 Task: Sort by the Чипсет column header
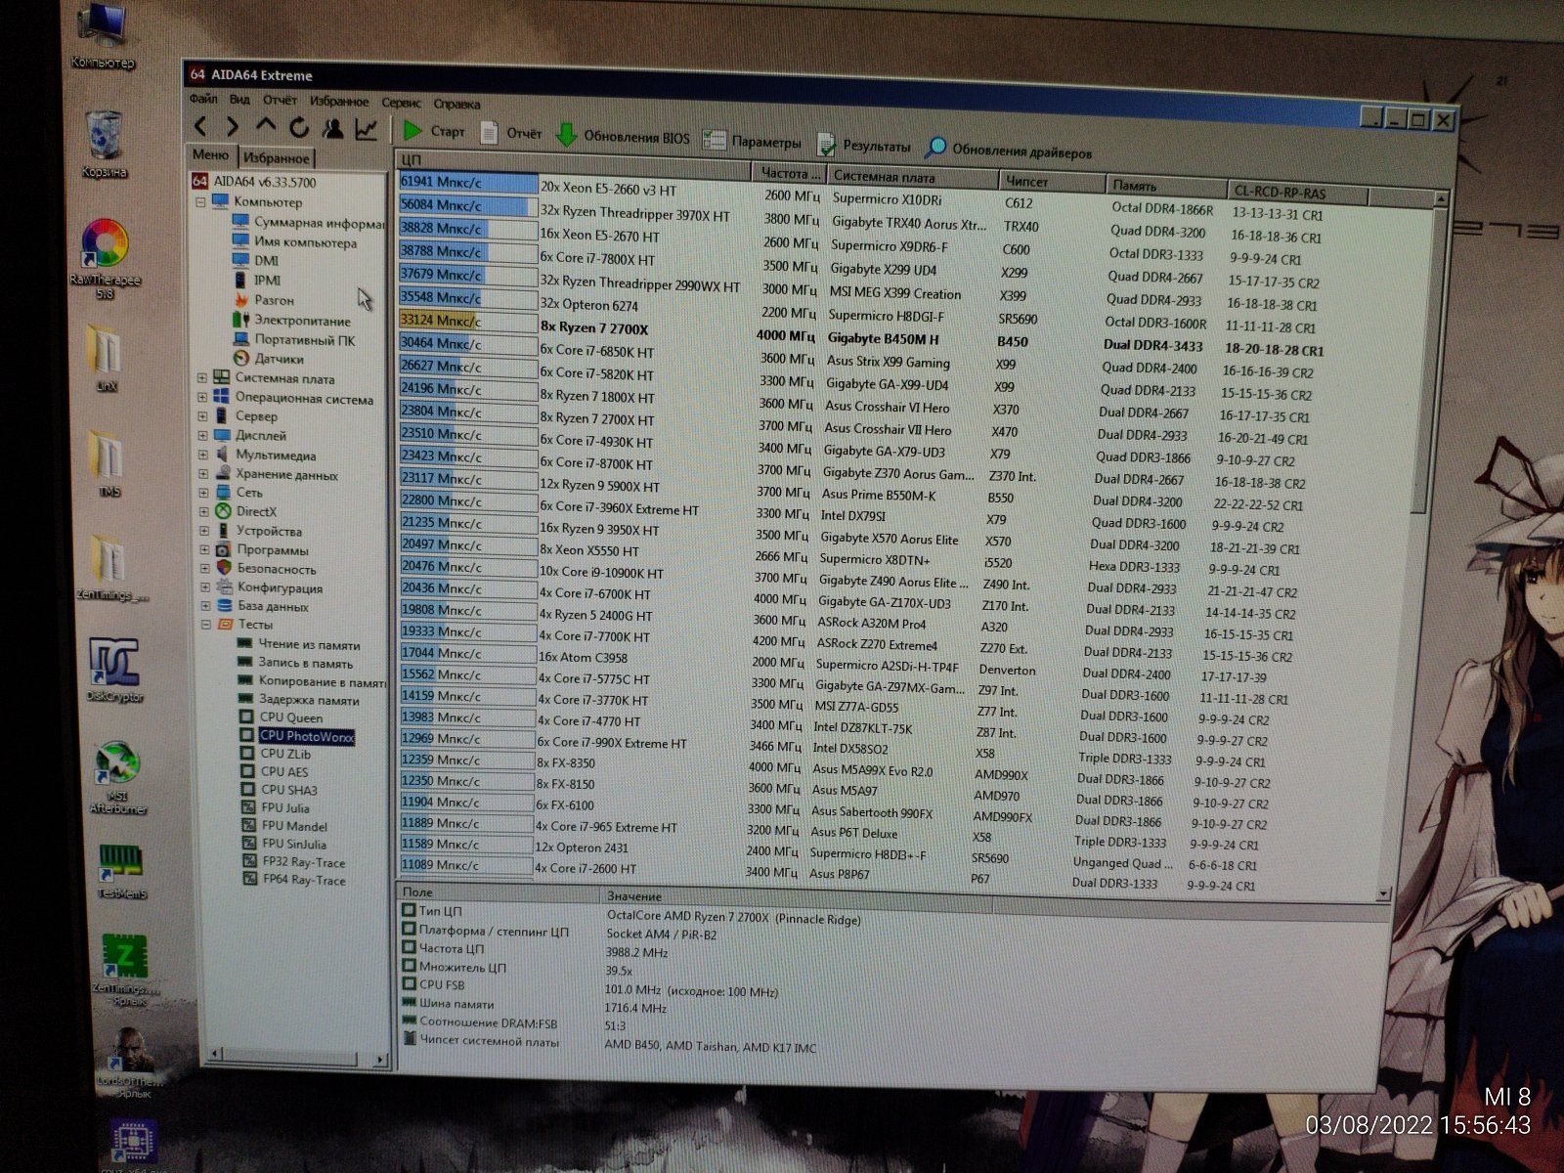tap(1053, 182)
